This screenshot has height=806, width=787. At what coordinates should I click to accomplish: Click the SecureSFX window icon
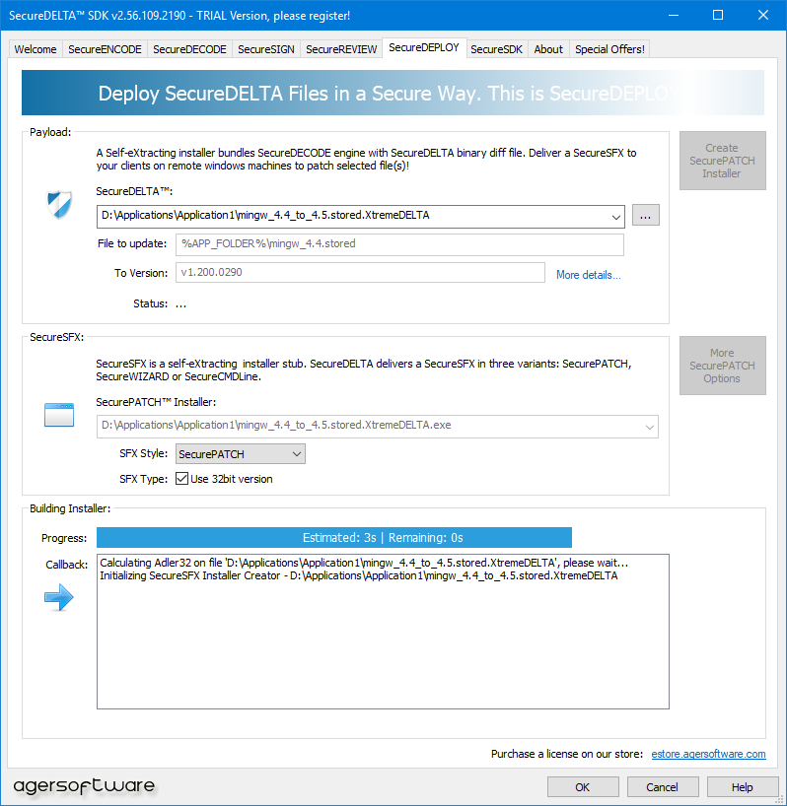pyautogui.click(x=59, y=415)
